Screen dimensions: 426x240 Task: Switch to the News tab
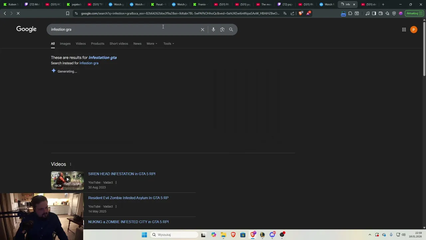137,44
